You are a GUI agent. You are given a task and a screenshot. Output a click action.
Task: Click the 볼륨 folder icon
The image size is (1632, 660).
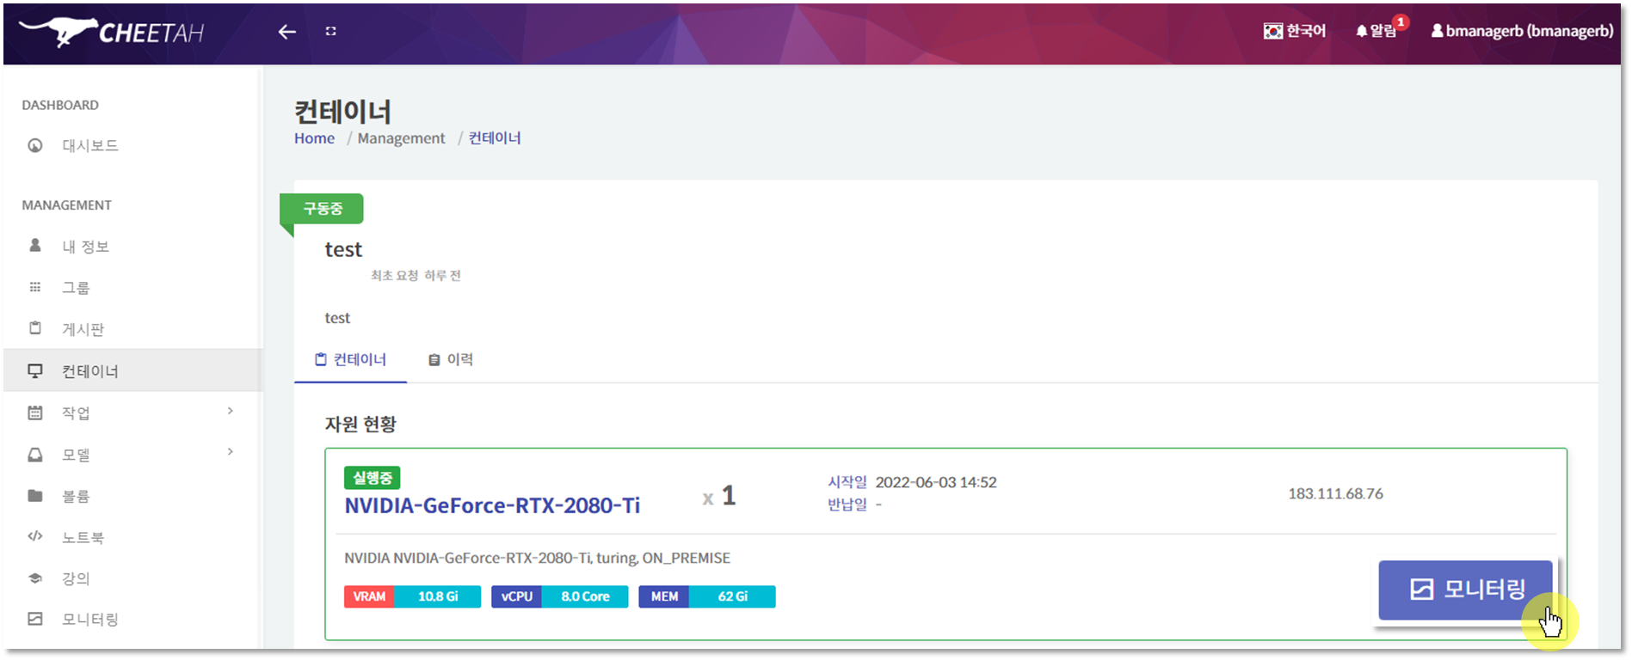35,496
